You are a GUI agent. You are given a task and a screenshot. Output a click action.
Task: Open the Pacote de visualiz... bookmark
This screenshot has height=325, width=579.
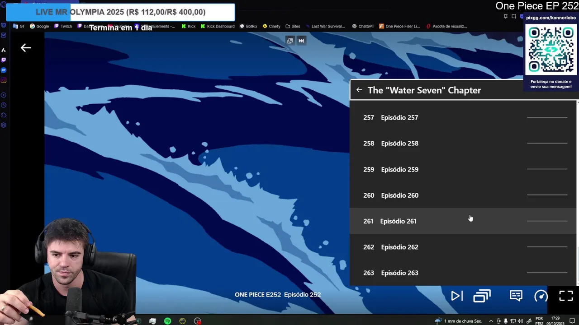(446, 26)
